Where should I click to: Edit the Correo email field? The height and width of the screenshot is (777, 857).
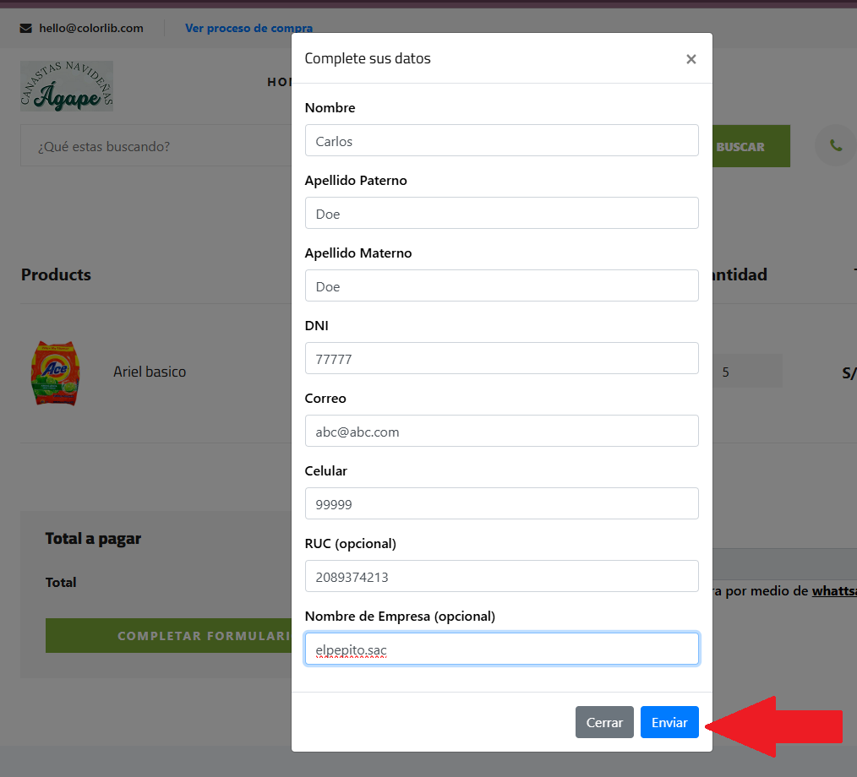501,432
